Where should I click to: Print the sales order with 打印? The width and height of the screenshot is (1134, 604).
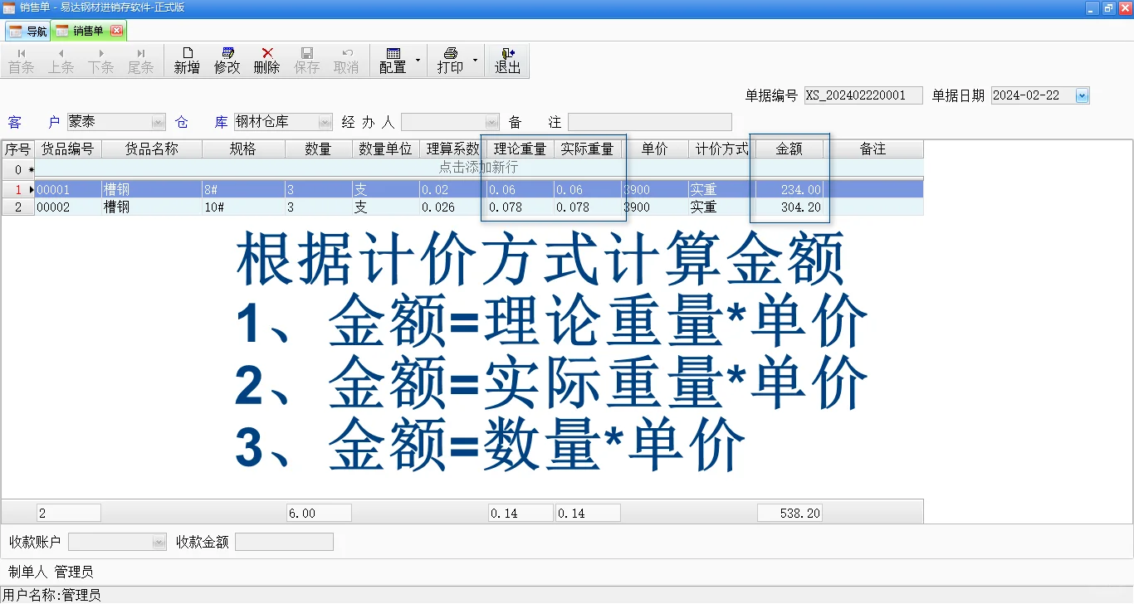[x=450, y=61]
